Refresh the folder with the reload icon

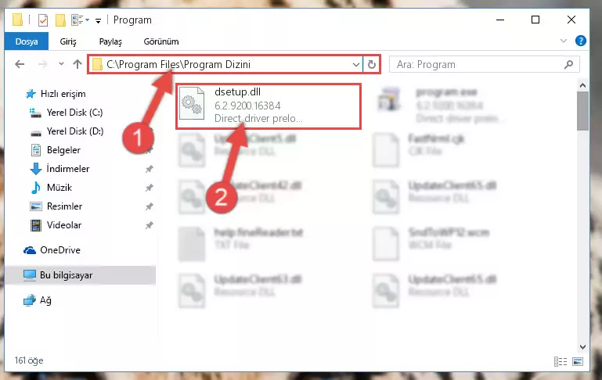click(x=371, y=64)
